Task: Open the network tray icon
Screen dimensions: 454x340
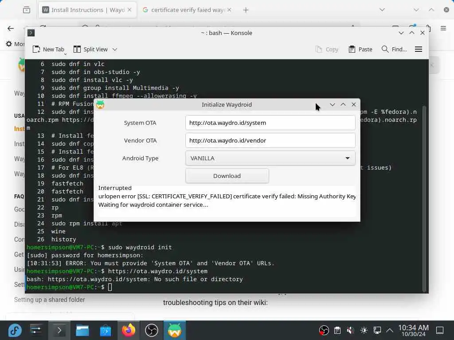Action: [377, 330]
